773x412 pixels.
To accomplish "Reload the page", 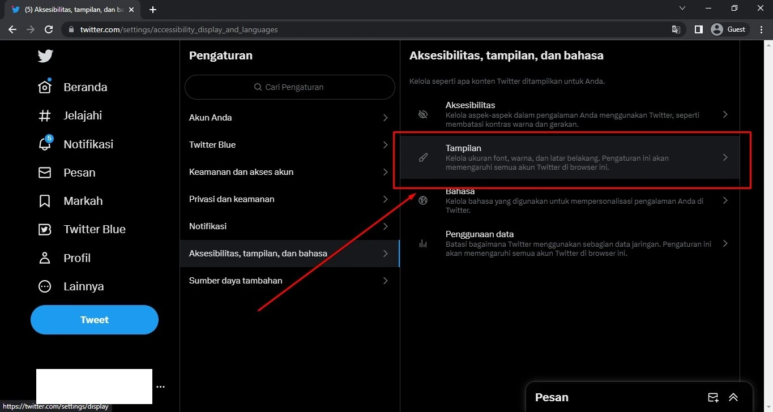I will pos(49,29).
